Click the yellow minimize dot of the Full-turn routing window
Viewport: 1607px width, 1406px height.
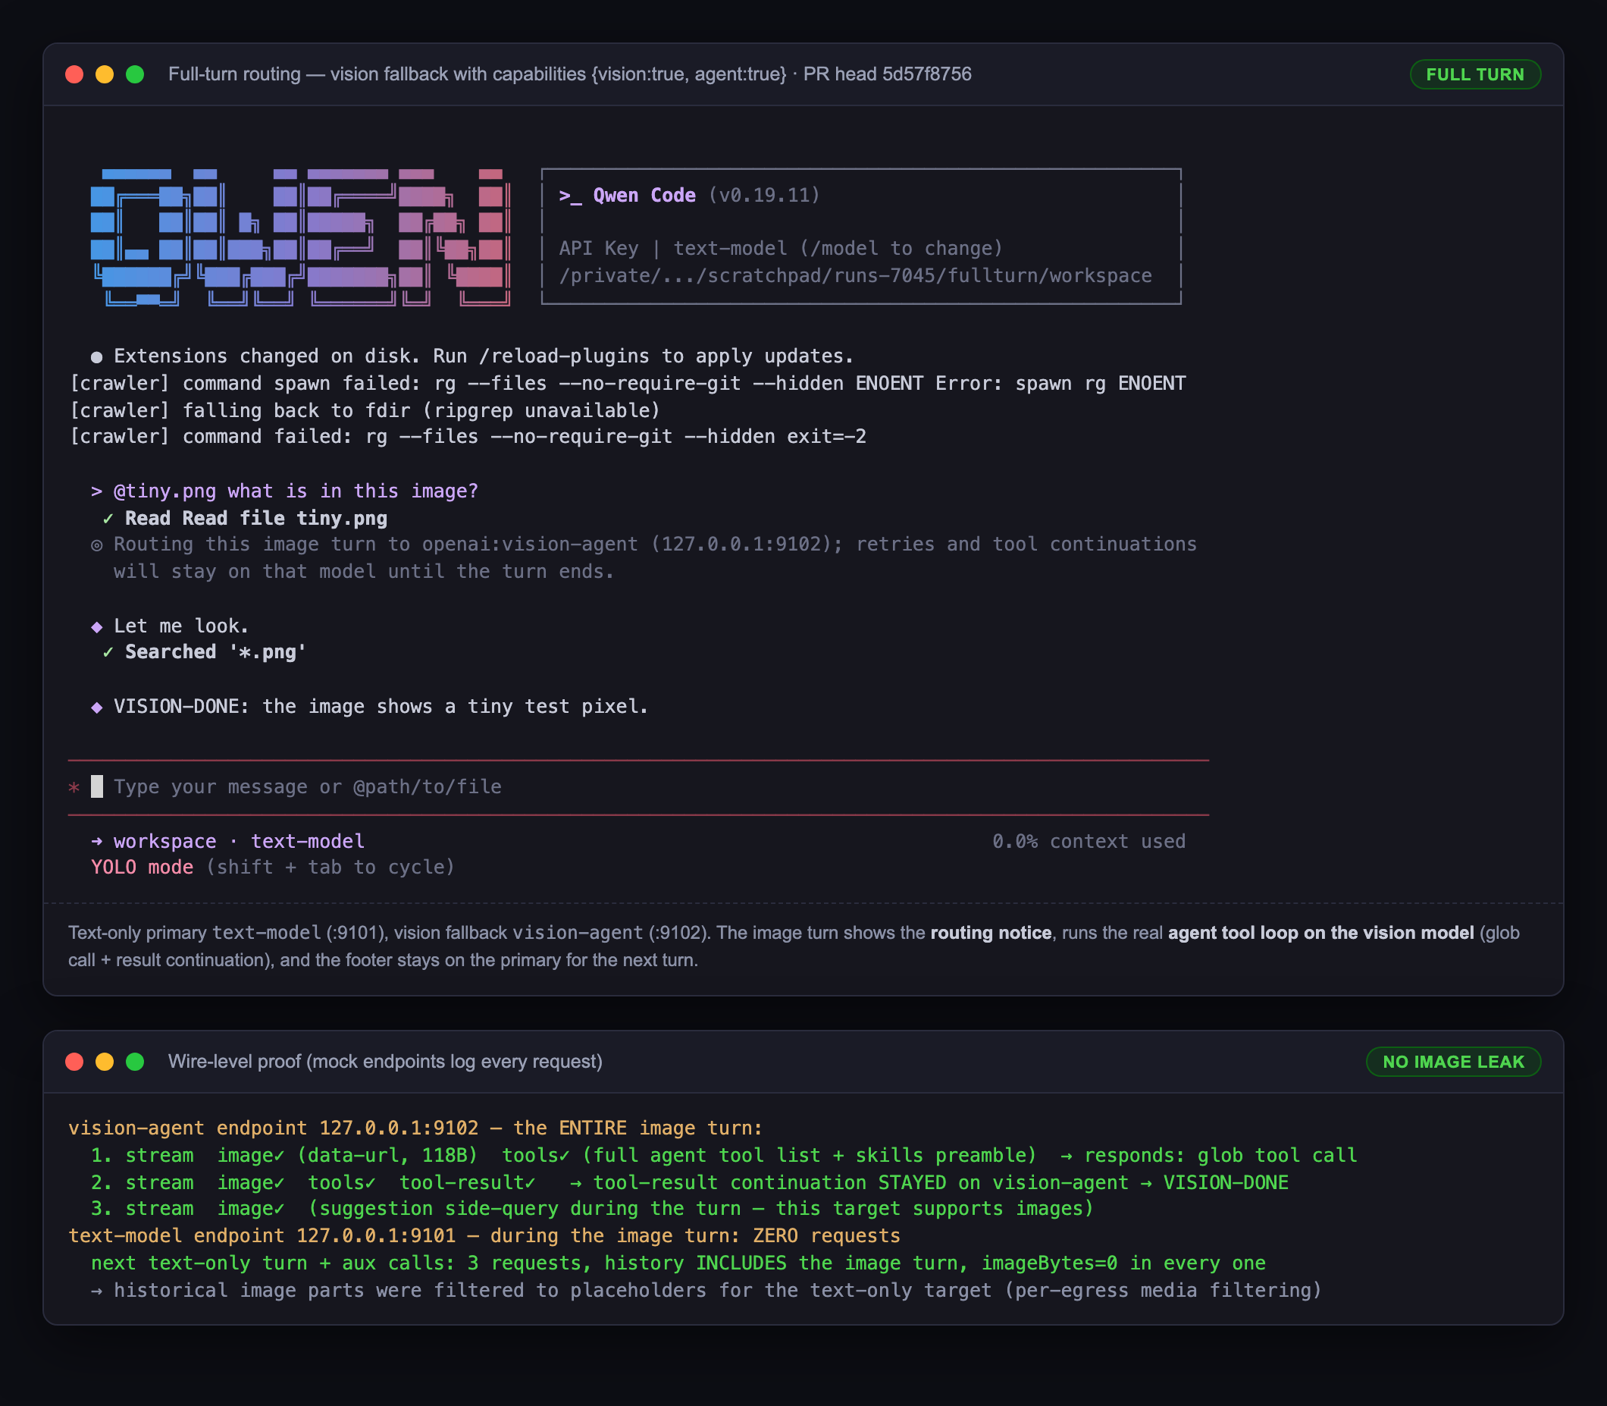[105, 74]
